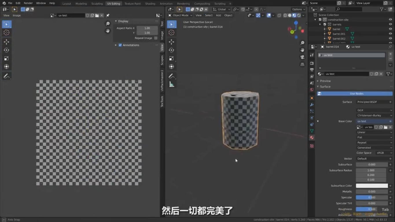The height and width of the screenshot is (222, 395).
Task: Select the Transform tool in 3D viewport
Action: pos(172,67)
